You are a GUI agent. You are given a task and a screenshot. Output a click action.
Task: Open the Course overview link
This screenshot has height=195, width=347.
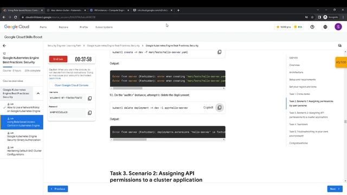pos(13,81)
